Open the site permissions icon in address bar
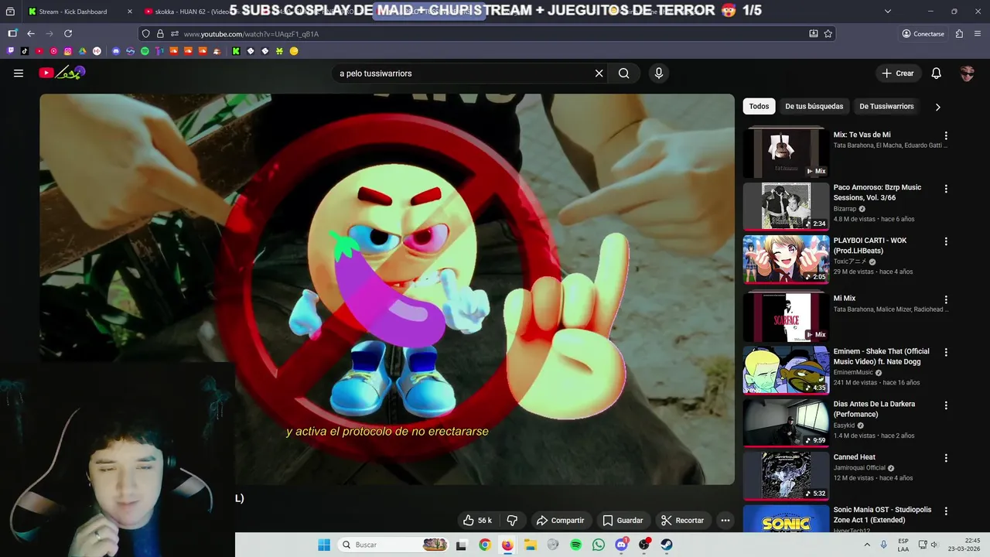The image size is (990, 557). [x=175, y=34]
